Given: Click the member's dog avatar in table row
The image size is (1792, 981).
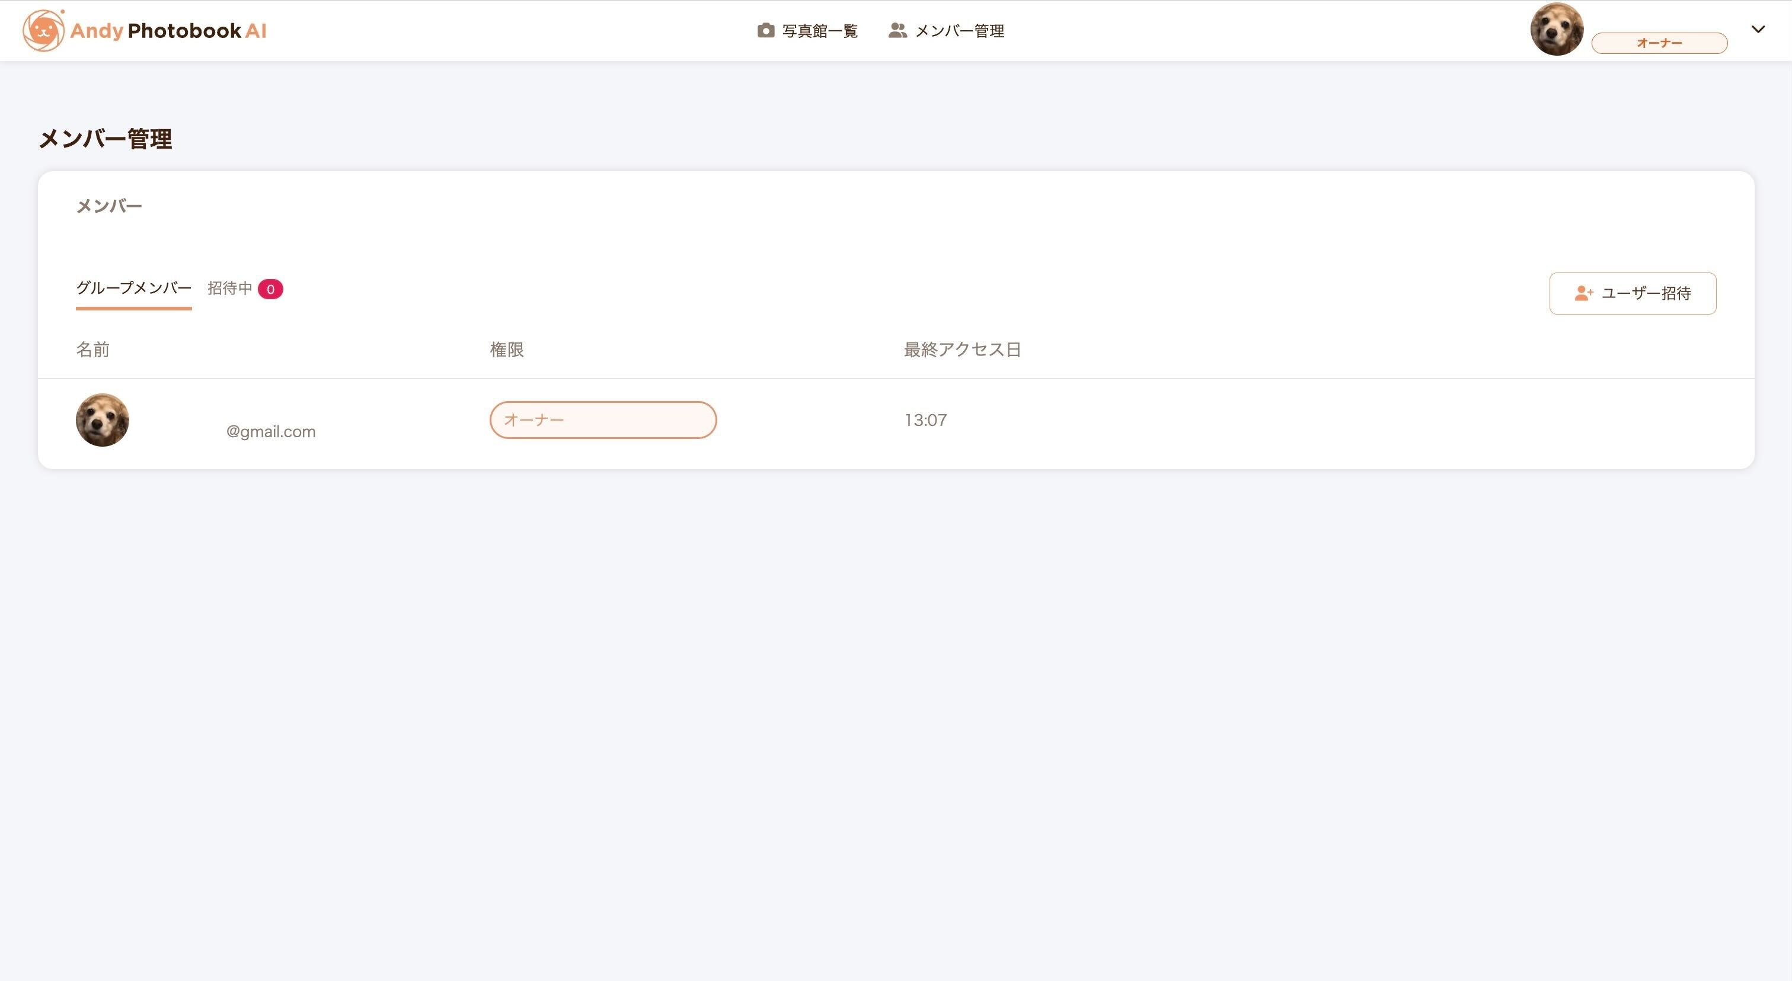Looking at the screenshot, I should tap(103, 420).
